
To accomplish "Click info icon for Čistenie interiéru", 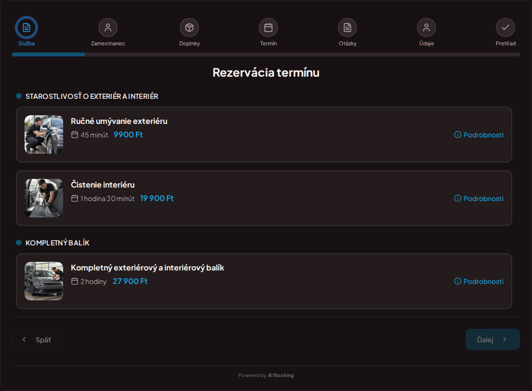I will click(x=458, y=198).
